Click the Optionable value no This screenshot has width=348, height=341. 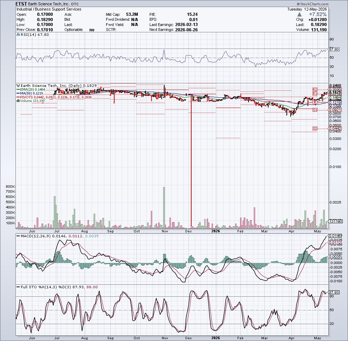click(x=92, y=30)
